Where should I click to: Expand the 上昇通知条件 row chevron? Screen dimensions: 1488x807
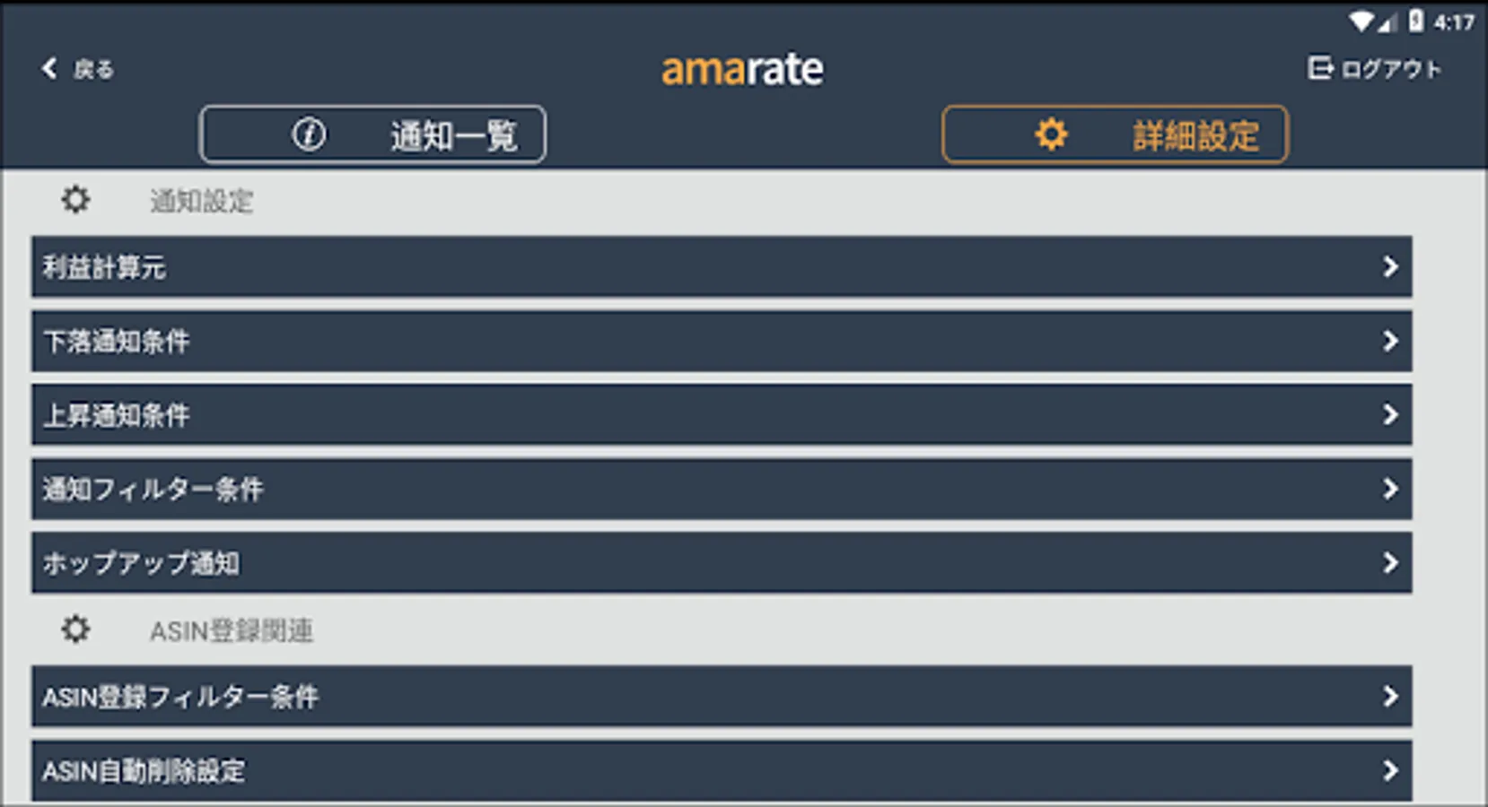(1390, 415)
